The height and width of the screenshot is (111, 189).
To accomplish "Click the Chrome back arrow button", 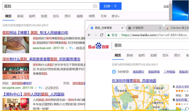I will (89, 35).
